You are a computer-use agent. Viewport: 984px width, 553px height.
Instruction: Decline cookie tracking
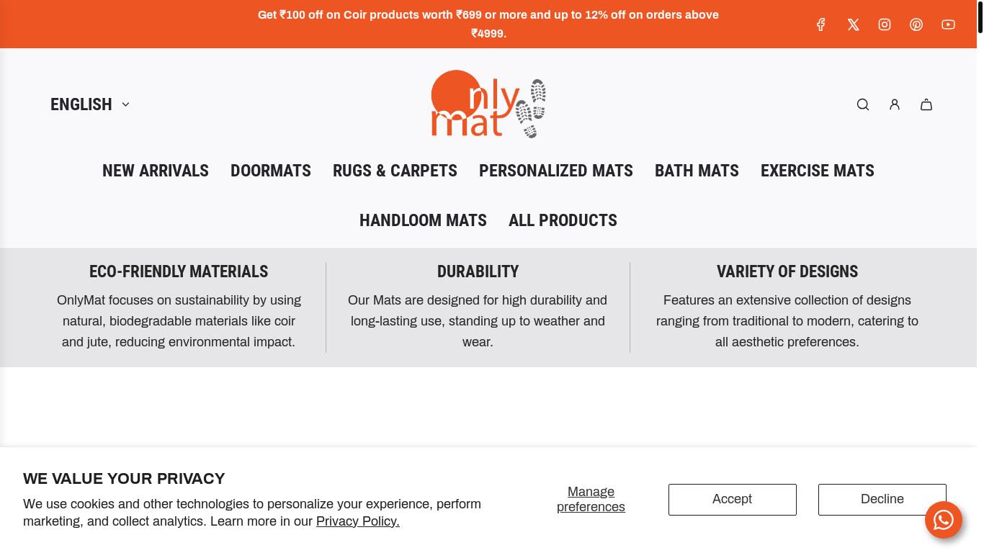pyautogui.click(x=882, y=499)
